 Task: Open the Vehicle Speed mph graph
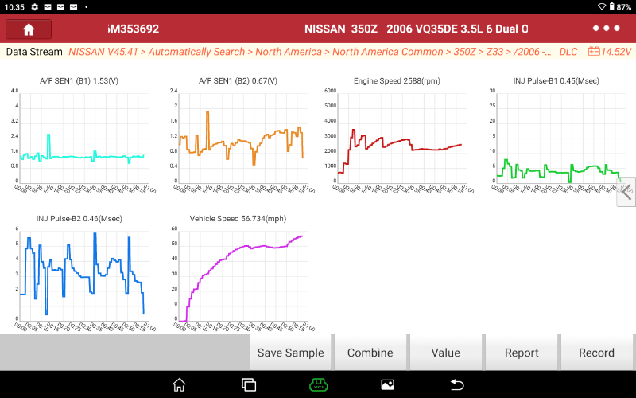(238, 275)
